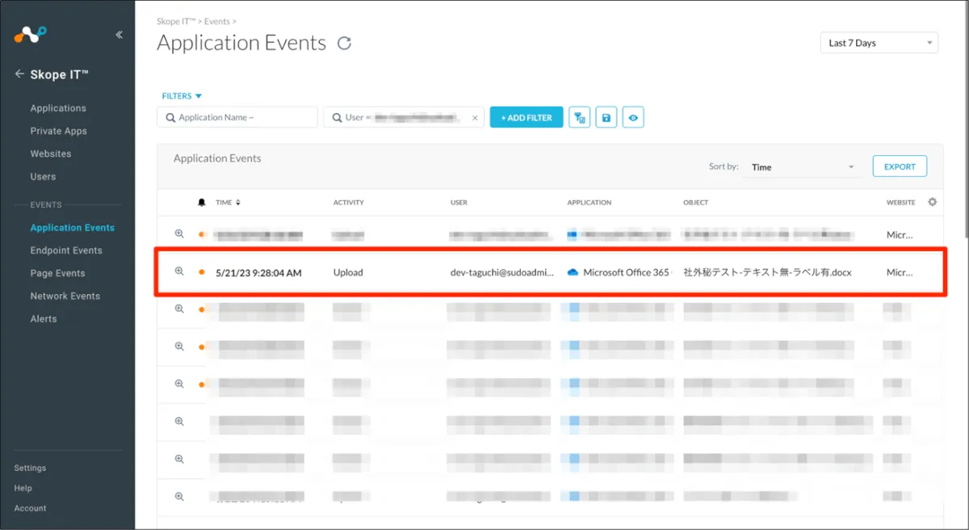The image size is (969, 530).
Task: Click the Netskope logo in sidebar
Action: point(31,35)
